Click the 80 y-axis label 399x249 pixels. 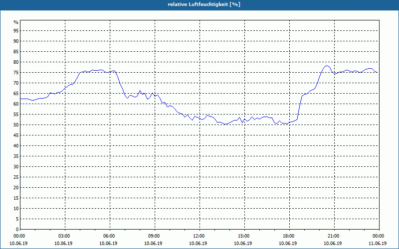pos(16,62)
